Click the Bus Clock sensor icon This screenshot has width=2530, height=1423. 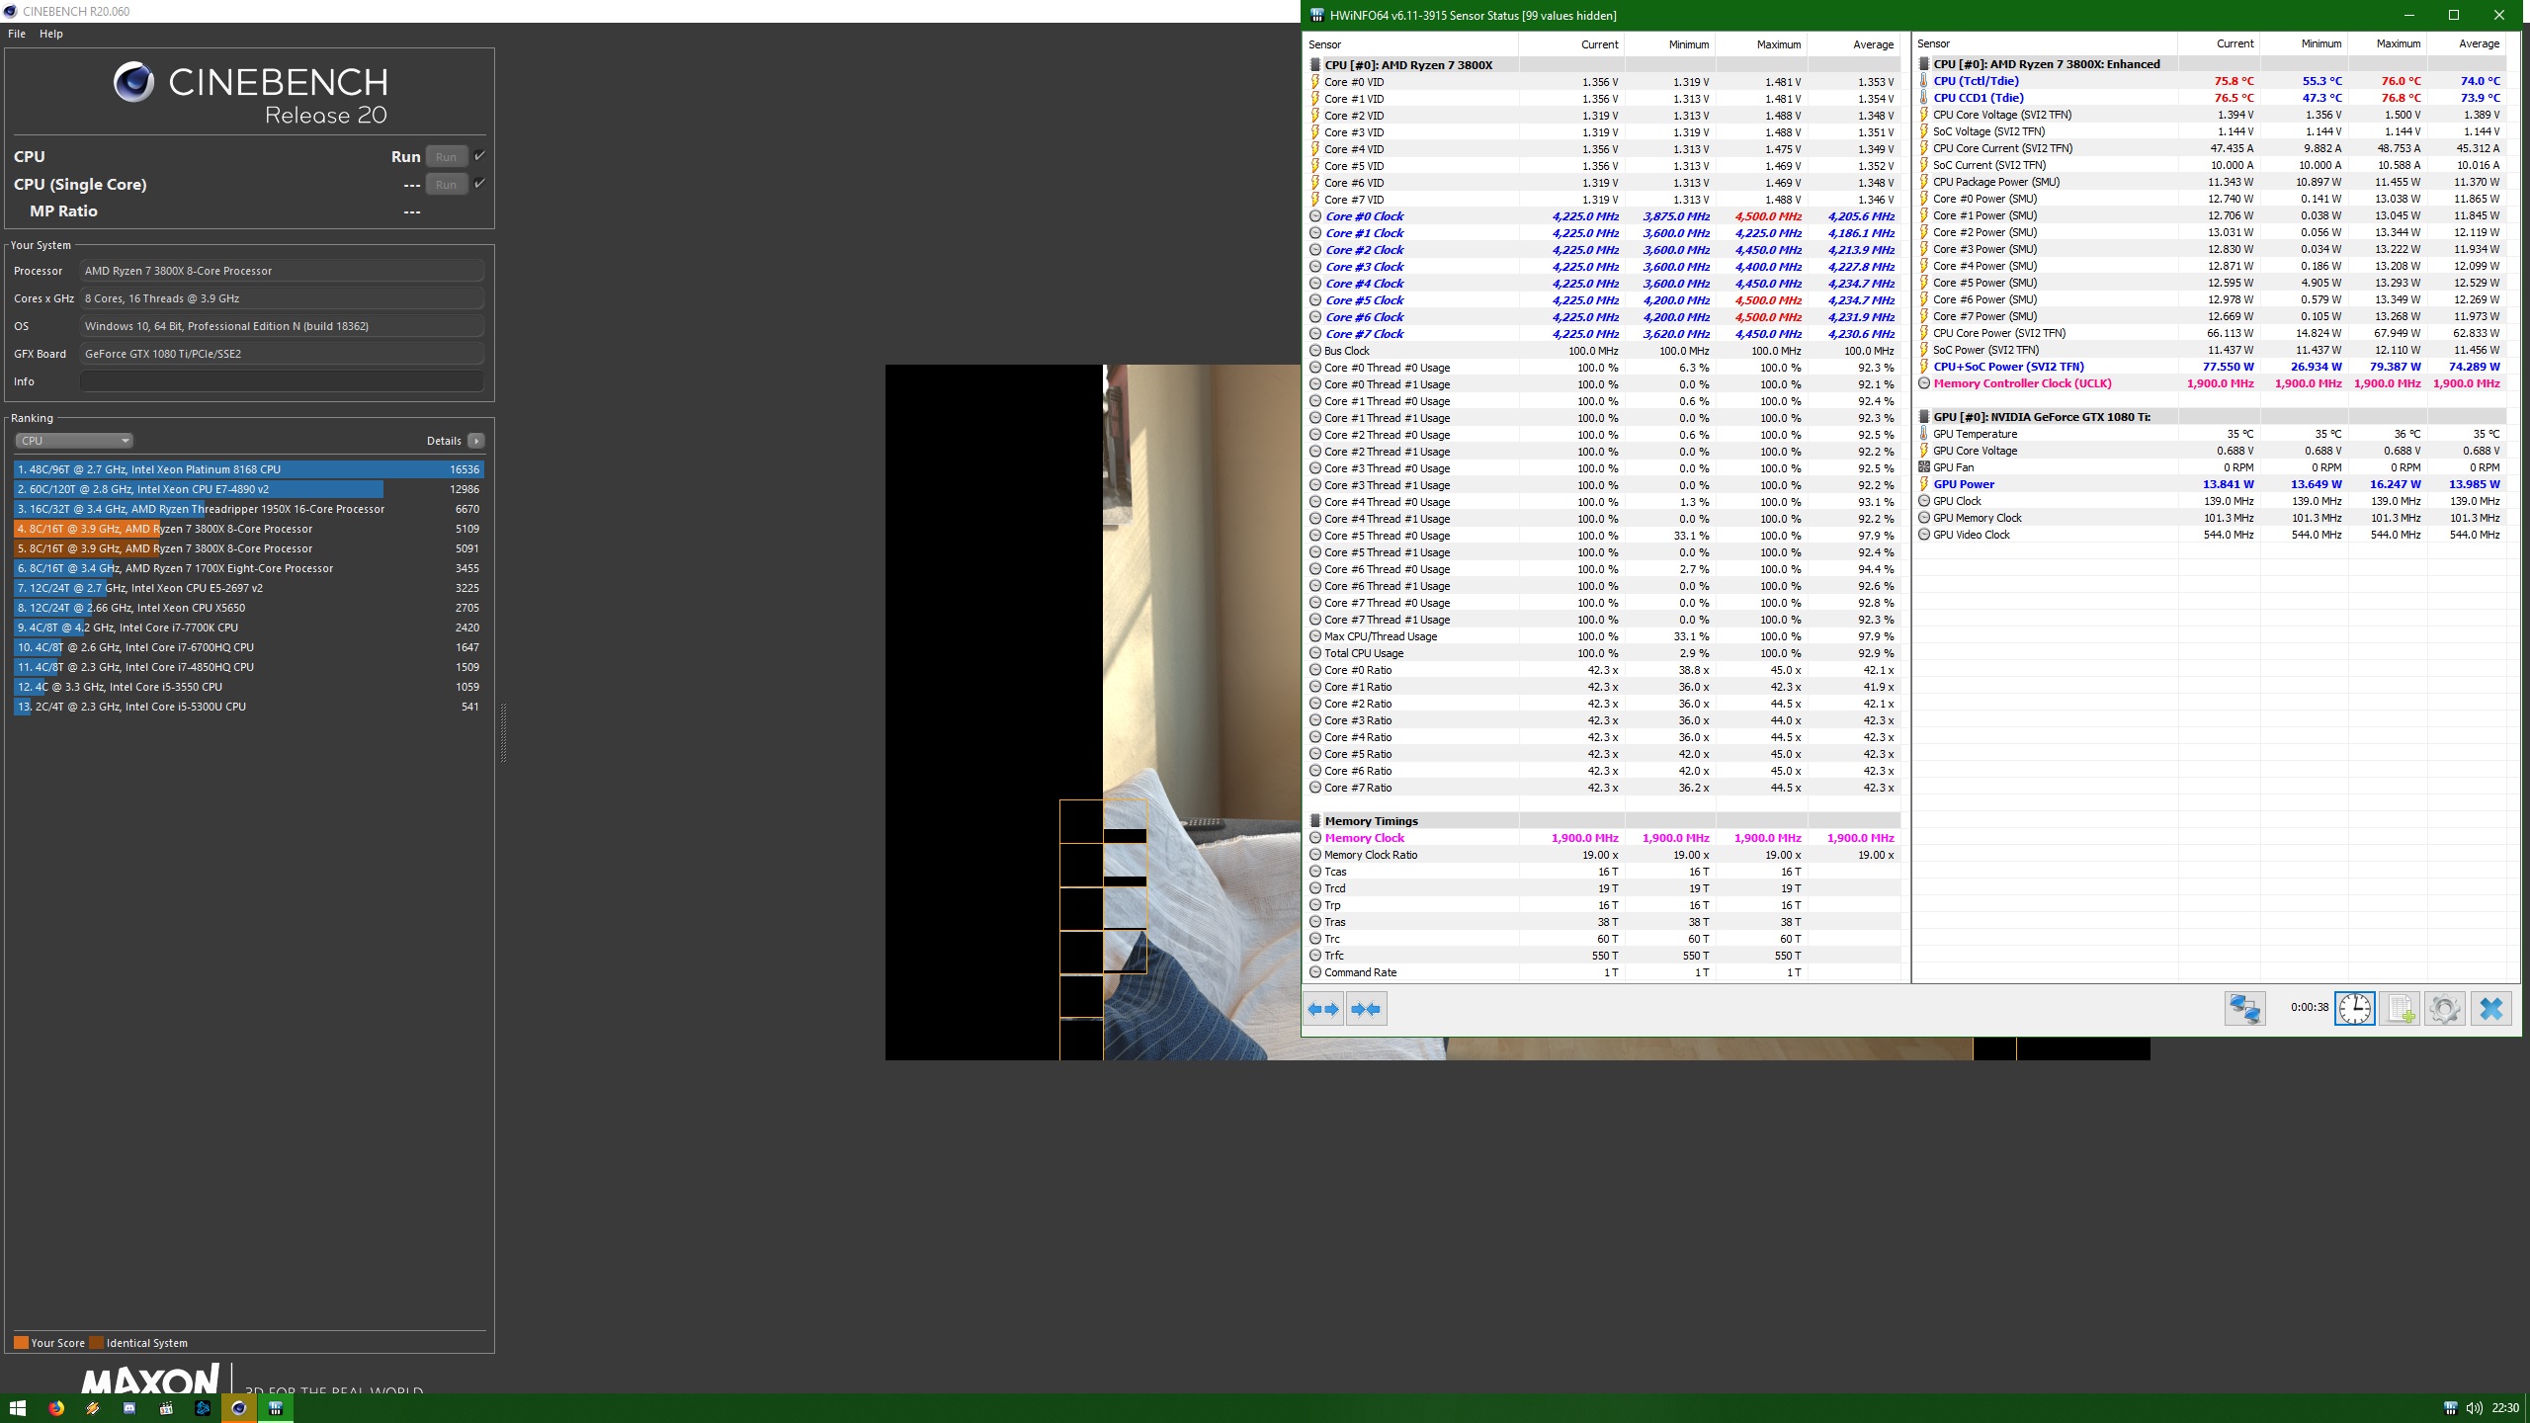point(1315,351)
